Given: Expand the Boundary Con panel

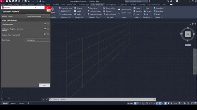Looking at the screenshot, I should (x=94, y=17).
